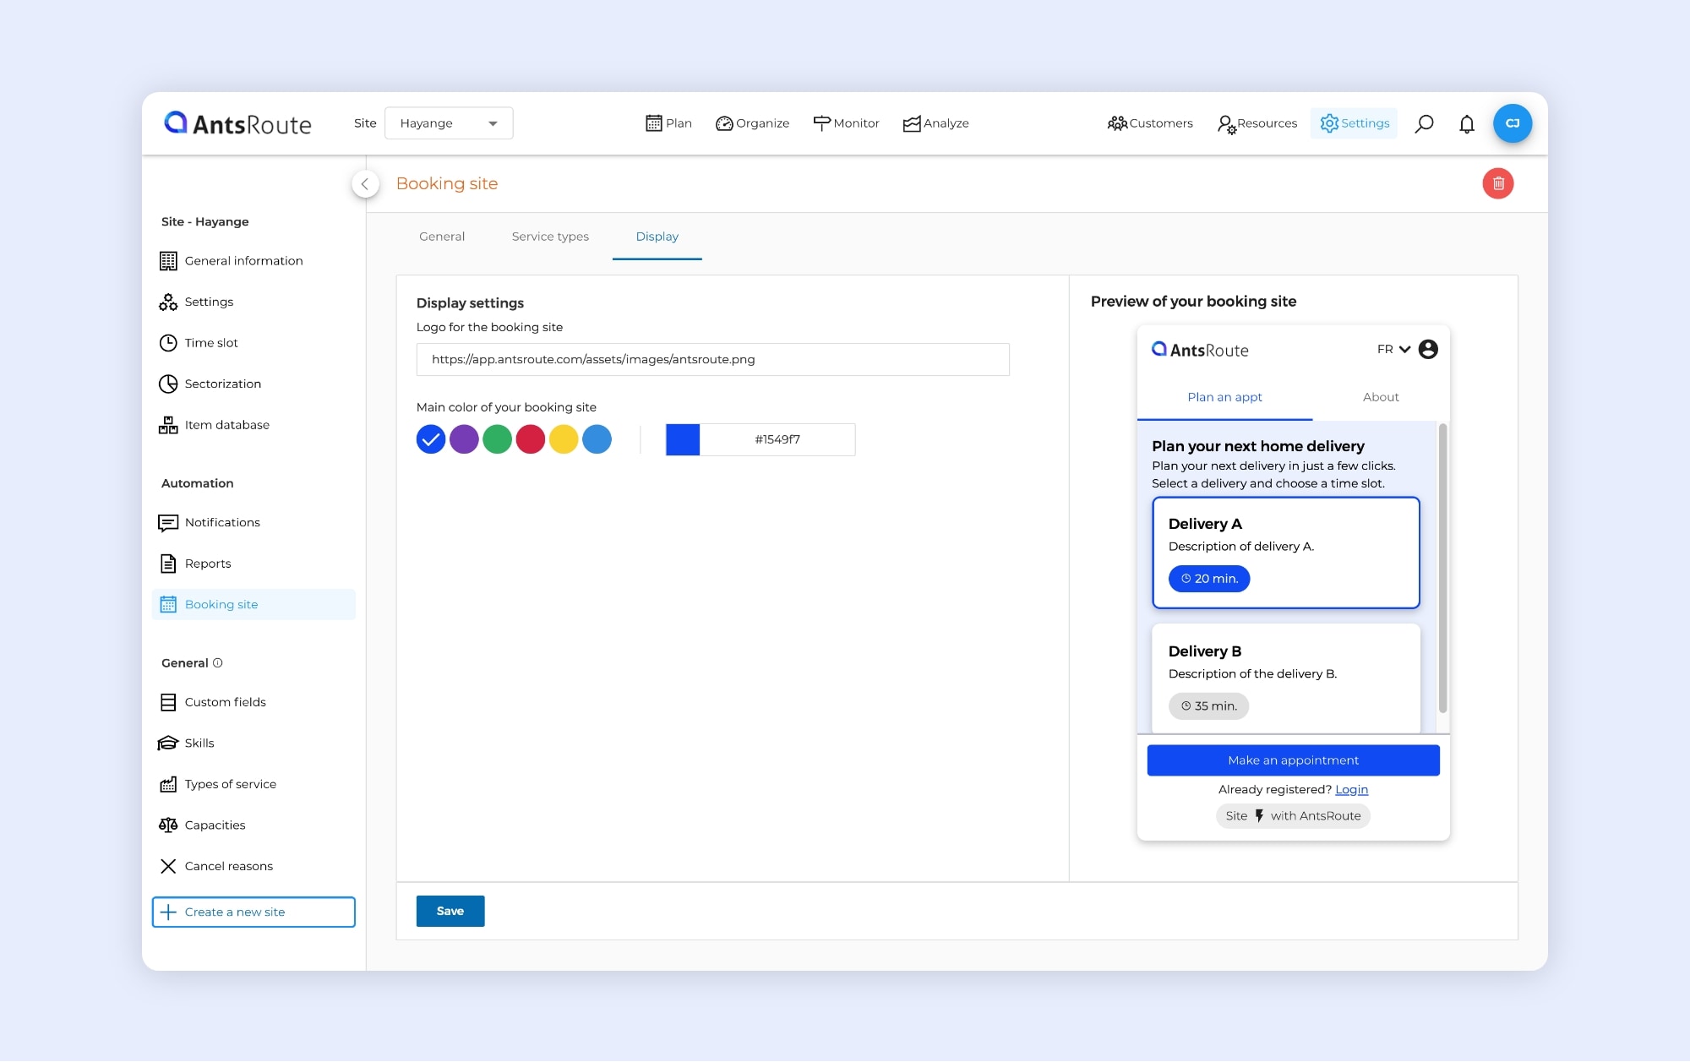Click the Login link in preview

click(1351, 789)
